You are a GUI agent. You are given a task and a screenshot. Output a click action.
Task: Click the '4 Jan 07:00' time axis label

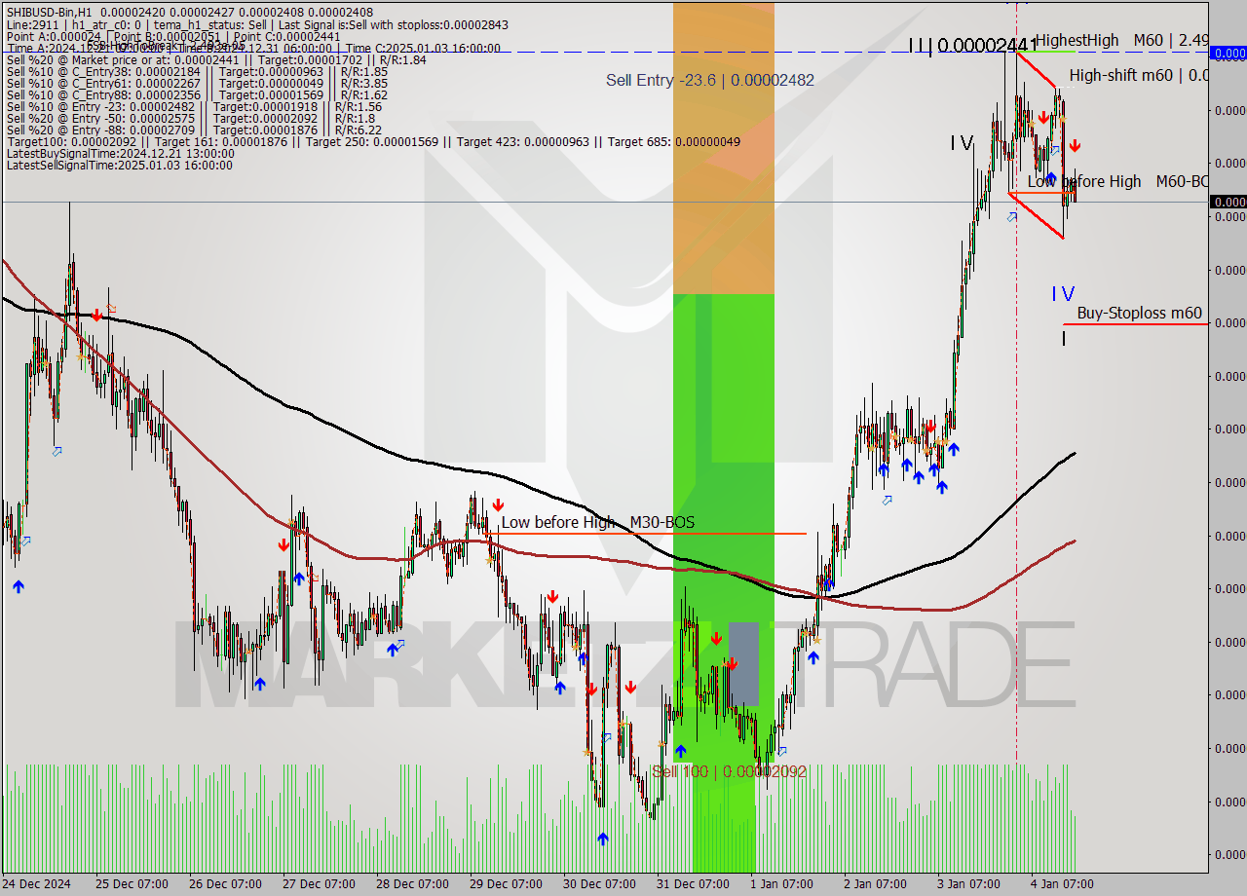click(x=1062, y=884)
